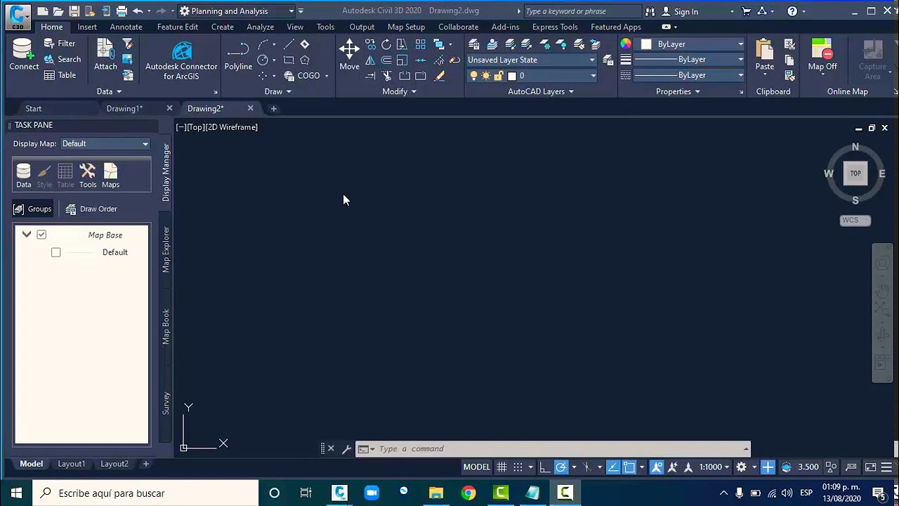
Task: Open the Attach drawing tool
Action: point(105,54)
